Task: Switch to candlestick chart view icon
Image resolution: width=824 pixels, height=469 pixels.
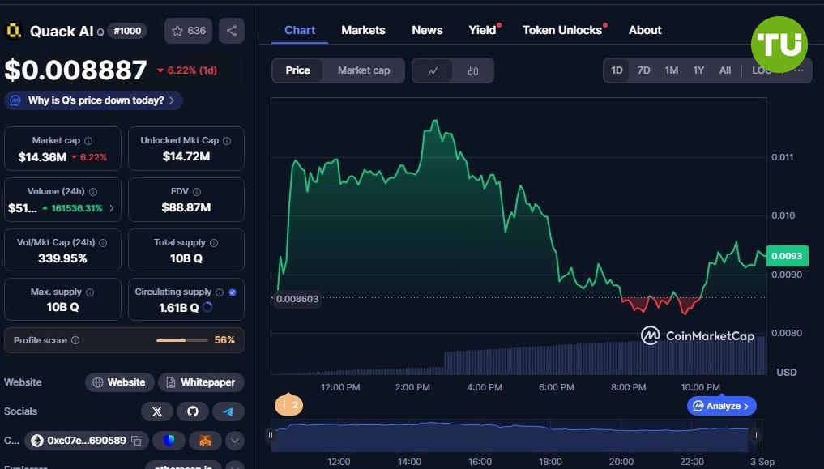Action: [473, 71]
